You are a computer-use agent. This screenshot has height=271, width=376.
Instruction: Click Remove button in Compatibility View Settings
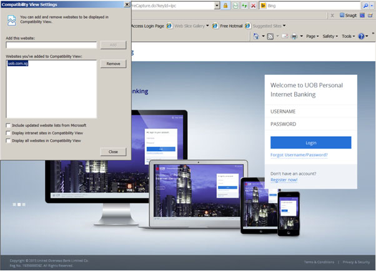[x=113, y=64]
